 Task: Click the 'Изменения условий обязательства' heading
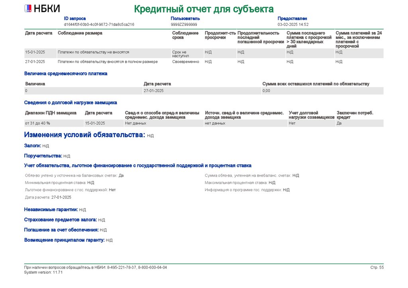pos(84,135)
